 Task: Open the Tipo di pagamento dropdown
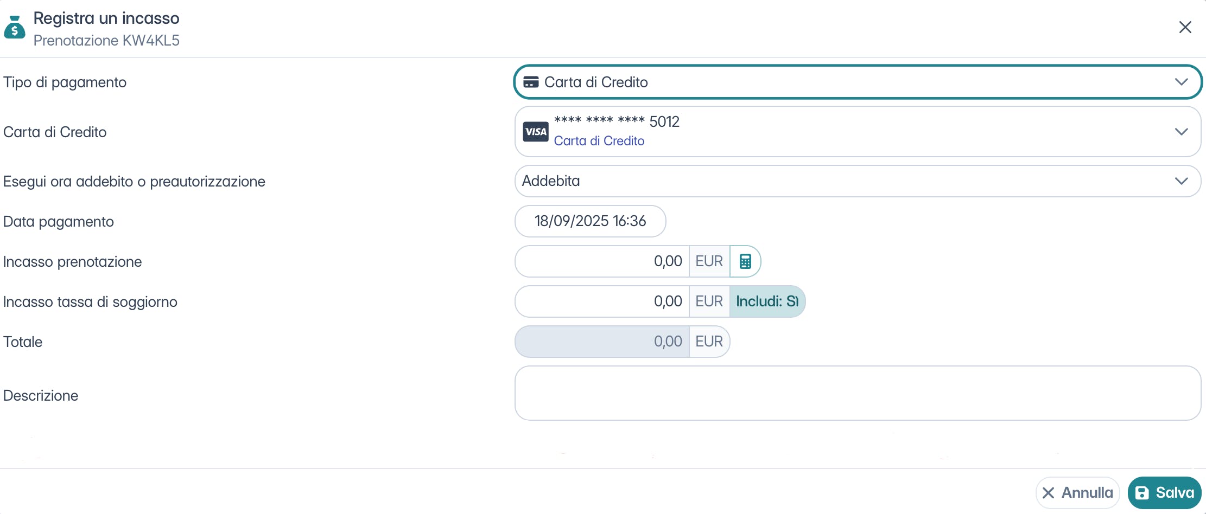pos(858,82)
